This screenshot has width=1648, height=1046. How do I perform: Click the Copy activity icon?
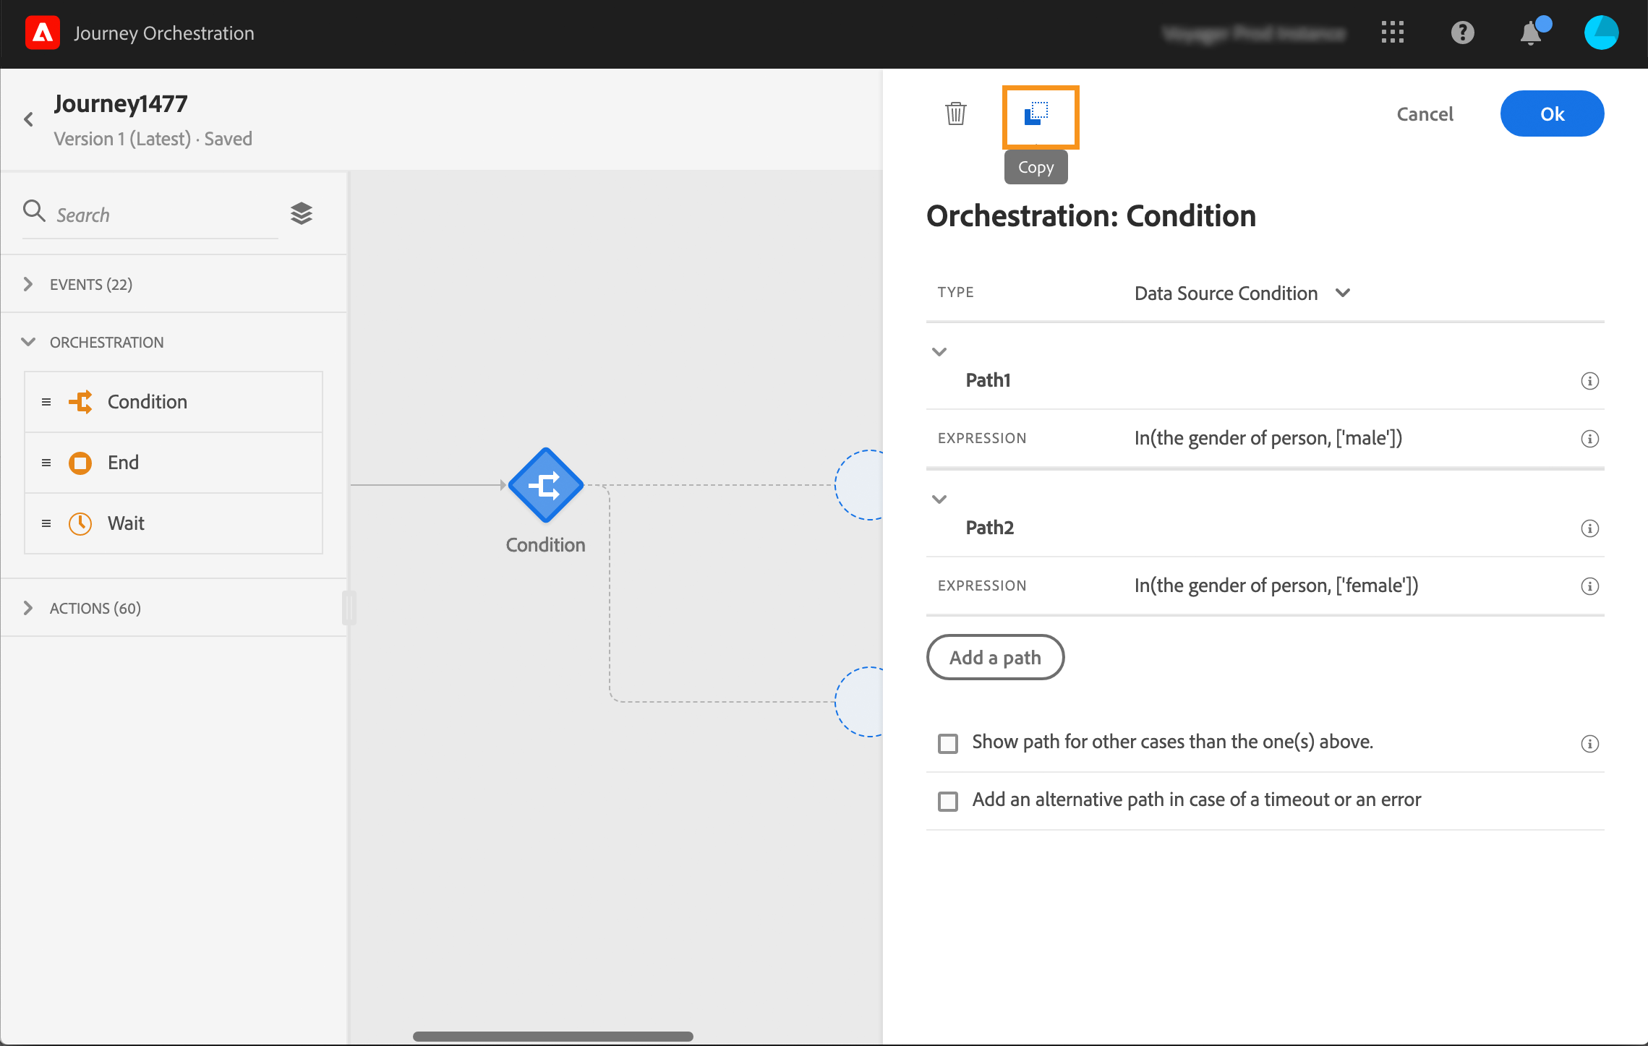tap(1036, 114)
